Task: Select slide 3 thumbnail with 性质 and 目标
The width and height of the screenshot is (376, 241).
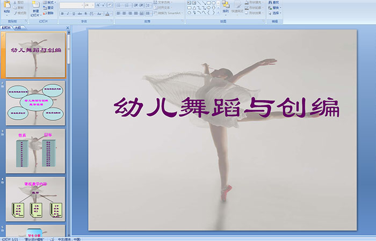Action: [35, 151]
